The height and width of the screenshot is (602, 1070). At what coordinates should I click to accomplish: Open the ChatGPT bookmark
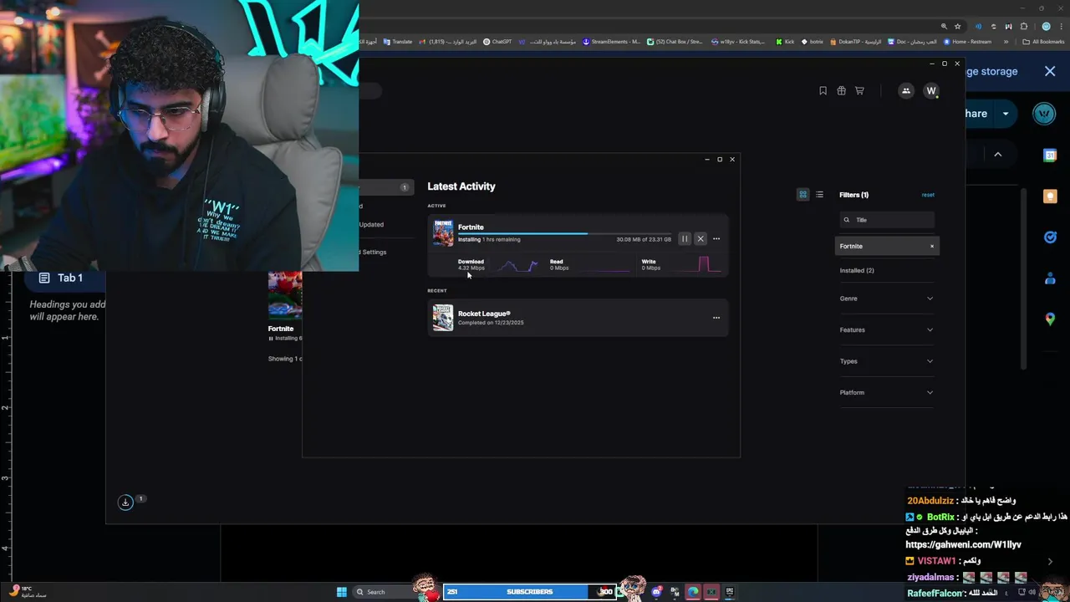(497, 41)
